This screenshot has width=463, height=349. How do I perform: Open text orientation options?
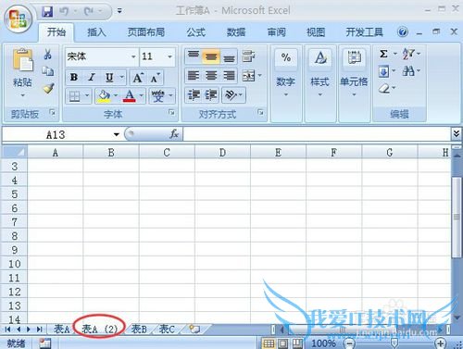tap(233, 95)
